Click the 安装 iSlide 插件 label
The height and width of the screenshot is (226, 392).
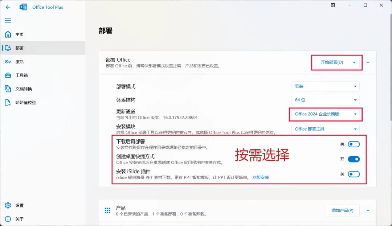pyautogui.click(x=133, y=172)
